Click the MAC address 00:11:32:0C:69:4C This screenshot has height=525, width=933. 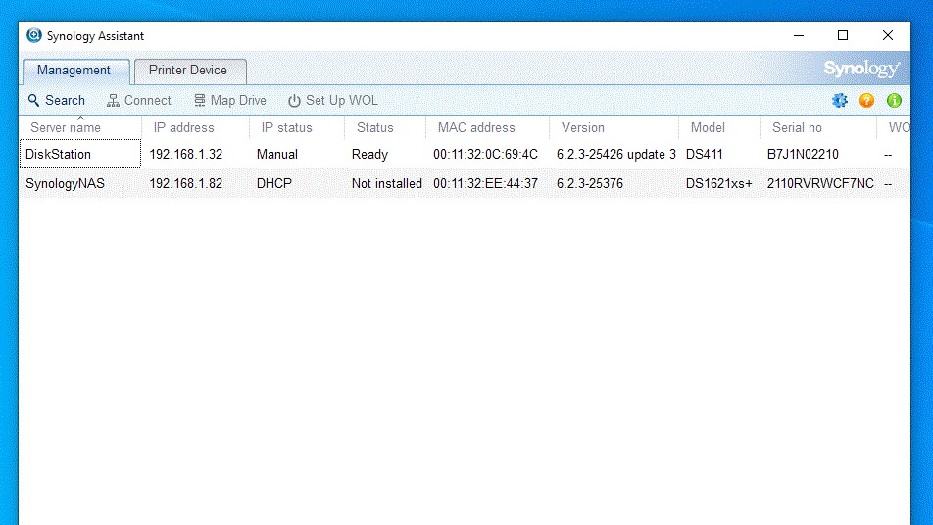[x=485, y=155]
